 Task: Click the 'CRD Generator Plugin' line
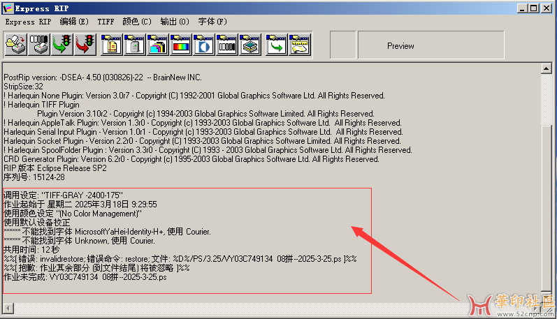pos(191,159)
